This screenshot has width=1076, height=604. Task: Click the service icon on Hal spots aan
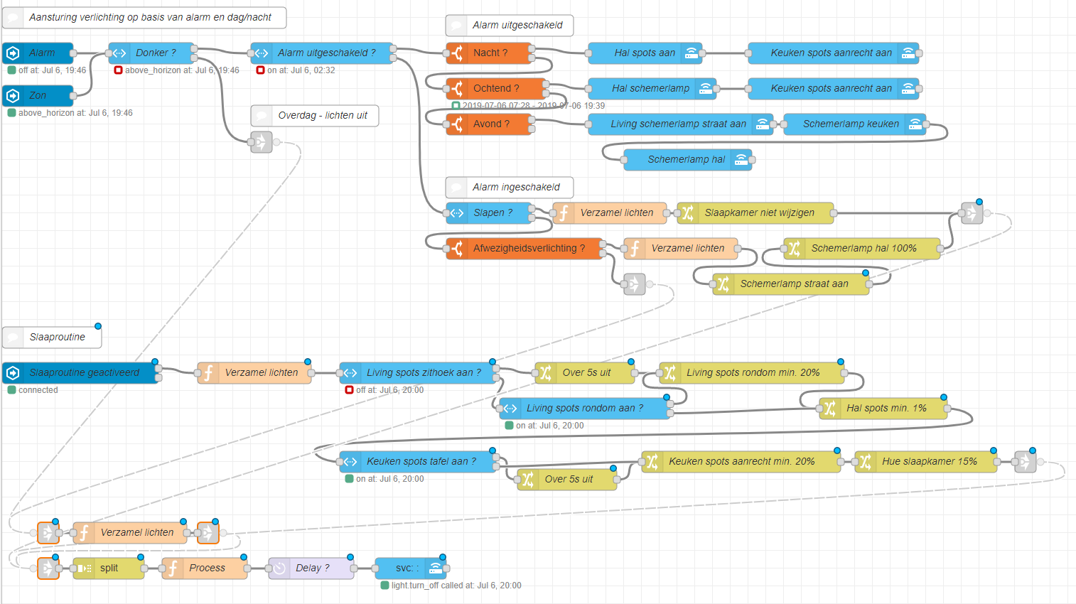point(691,53)
